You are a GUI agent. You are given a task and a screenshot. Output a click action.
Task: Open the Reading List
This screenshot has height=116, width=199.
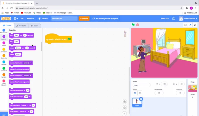click(190, 13)
